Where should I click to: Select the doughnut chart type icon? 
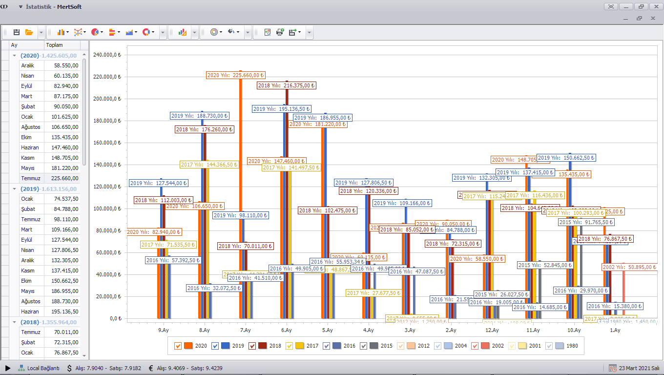146,32
